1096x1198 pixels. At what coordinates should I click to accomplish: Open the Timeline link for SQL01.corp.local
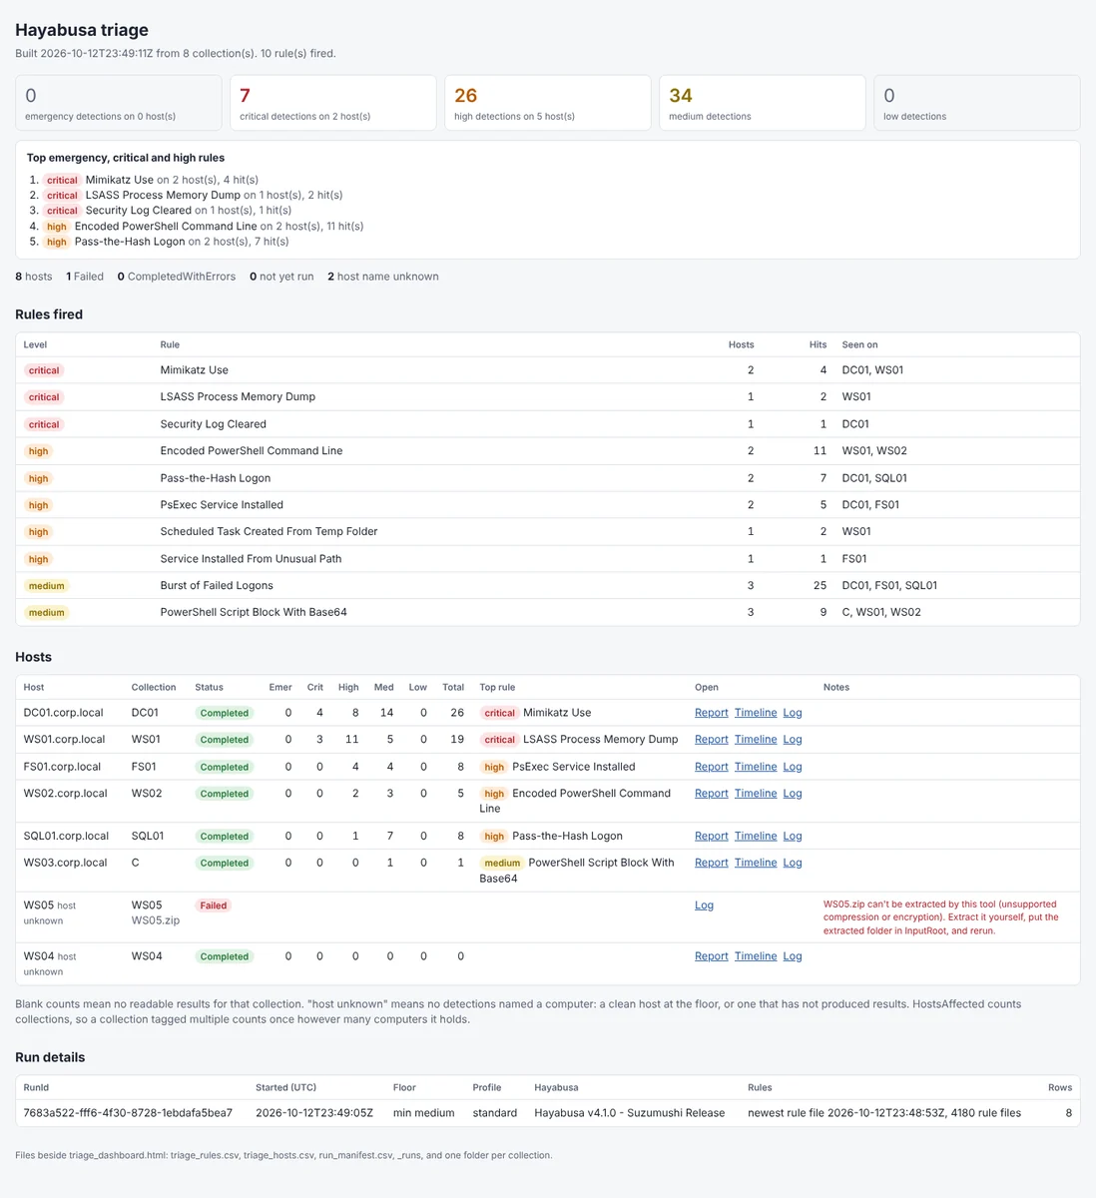(756, 837)
